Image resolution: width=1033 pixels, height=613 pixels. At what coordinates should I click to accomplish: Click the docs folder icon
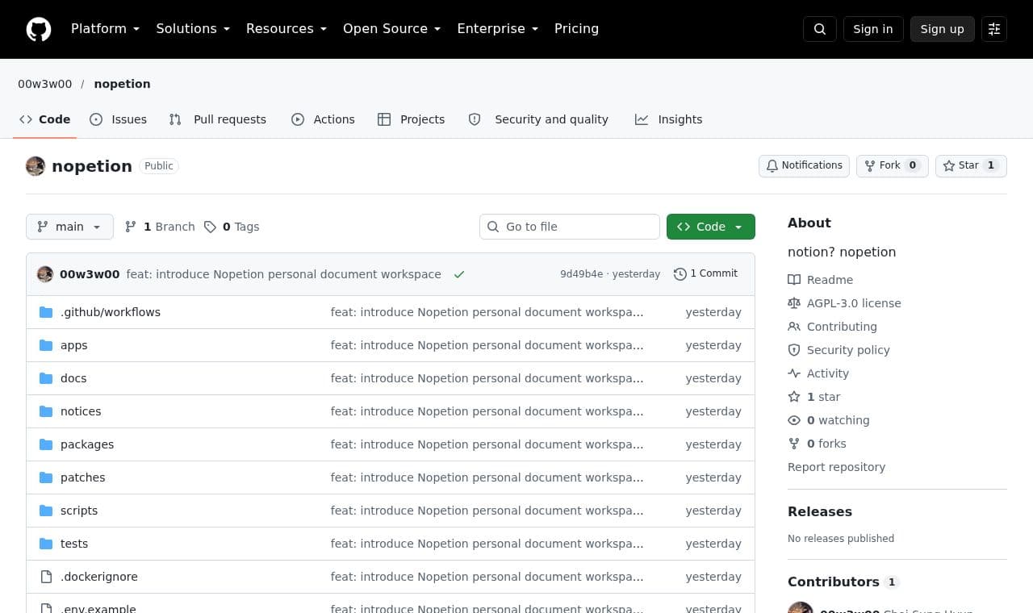(46, 378)
